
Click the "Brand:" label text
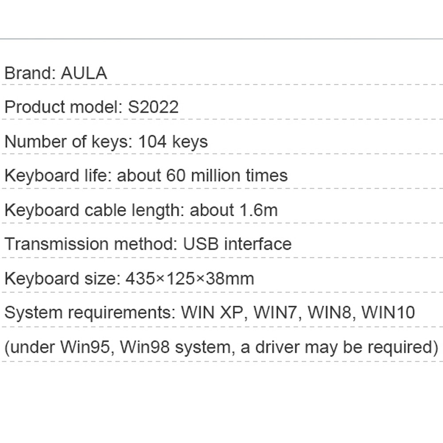(x=29, y=73)
